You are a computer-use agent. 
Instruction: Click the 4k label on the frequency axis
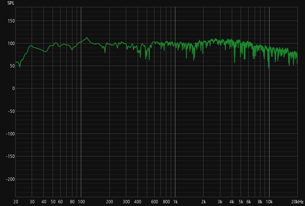[232, 202]
